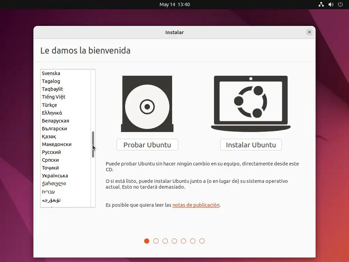Select Tagalog in the language list
The image size is (349, 262).
66,81
